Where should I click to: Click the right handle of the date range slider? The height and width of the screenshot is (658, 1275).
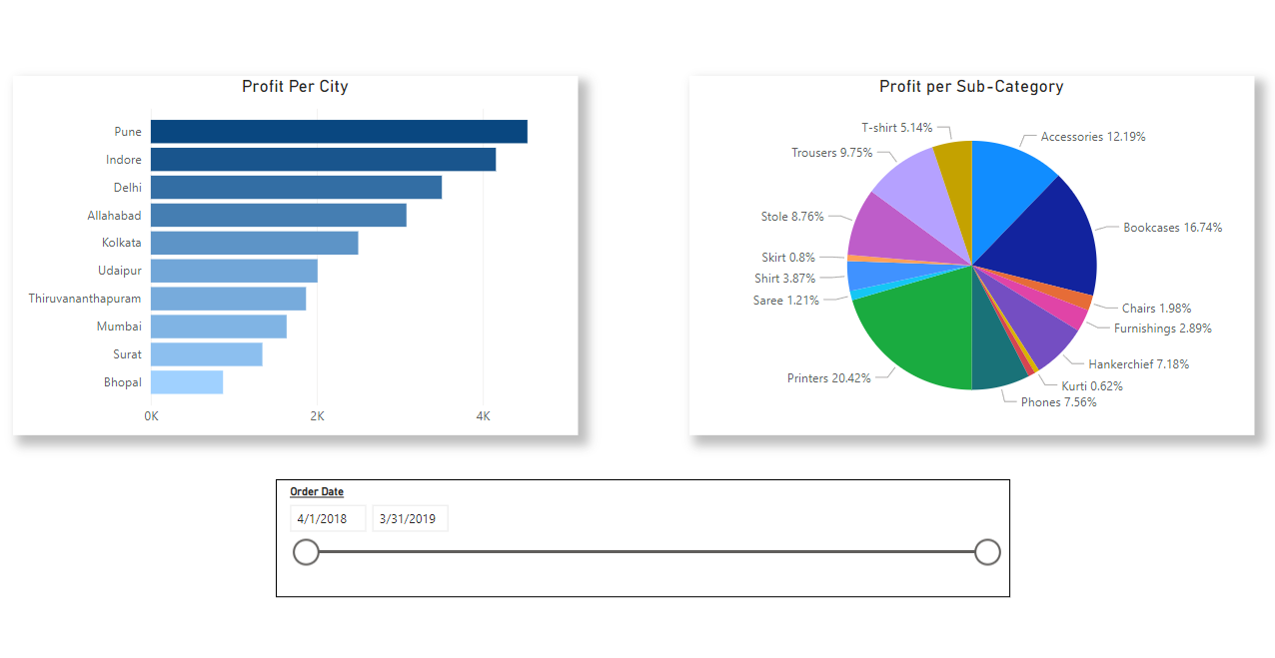click(x=986, y=551)
